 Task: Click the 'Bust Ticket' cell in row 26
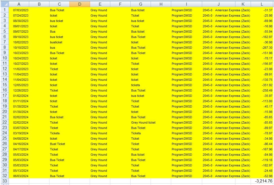click(59, 144)
